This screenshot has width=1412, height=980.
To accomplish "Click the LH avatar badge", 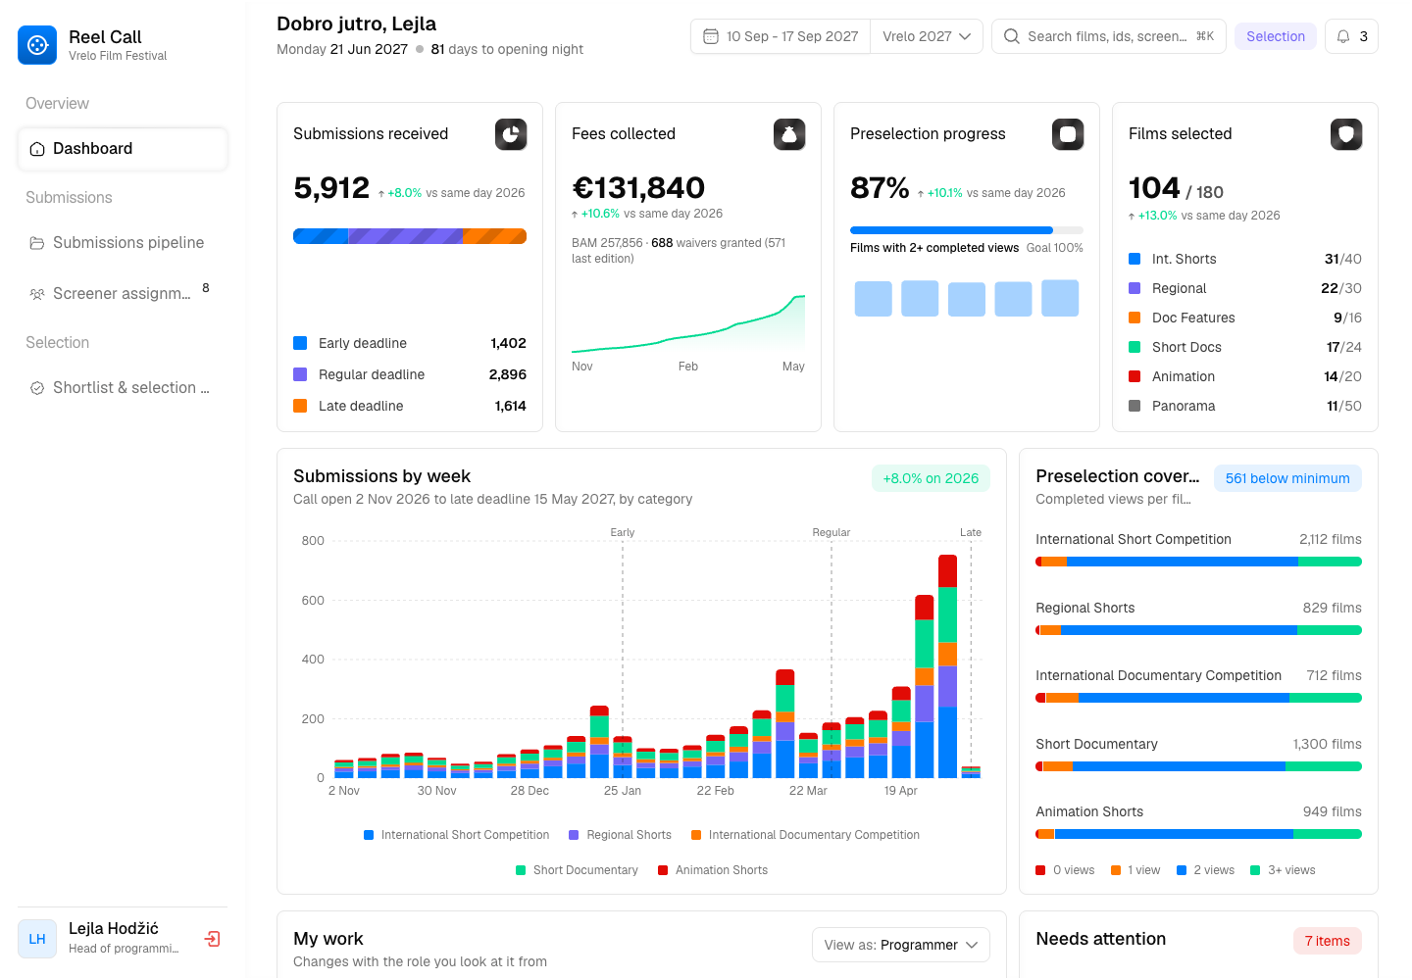I will click(x=37, y=939).
